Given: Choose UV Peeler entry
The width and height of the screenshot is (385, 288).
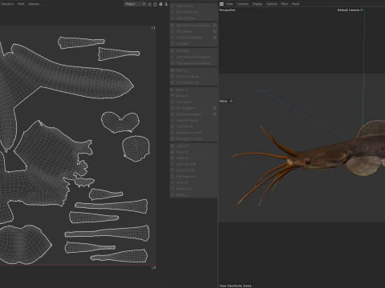Looking at the screenshot, I should click(x=193, y=51).
